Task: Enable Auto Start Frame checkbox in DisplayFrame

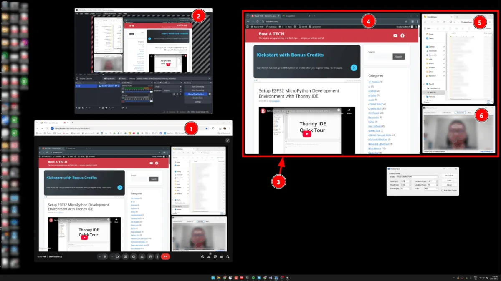Action: pyautogui.click(x=443, y=191)
